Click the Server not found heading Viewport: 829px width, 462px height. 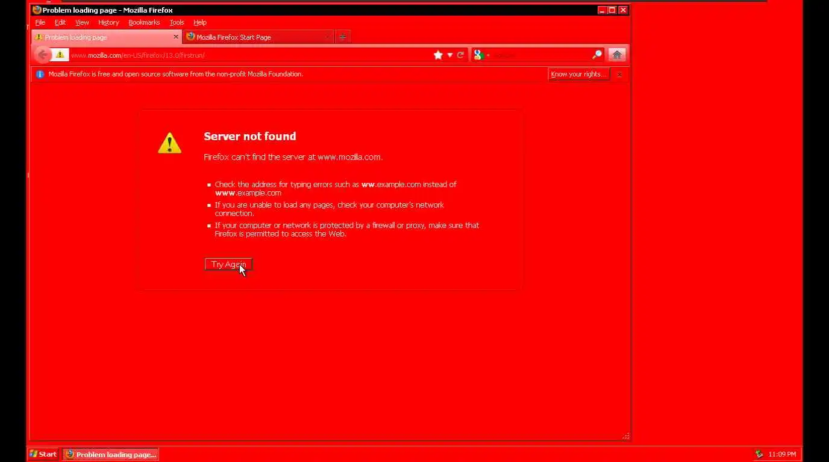tap(250, 136)
